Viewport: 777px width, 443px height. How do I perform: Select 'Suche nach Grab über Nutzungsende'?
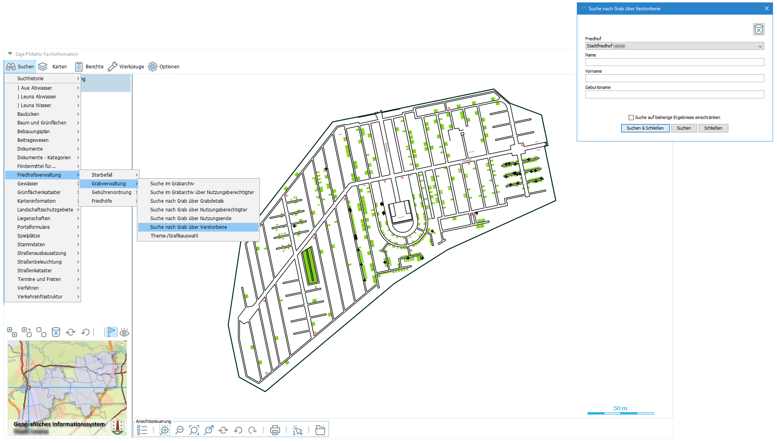pos(191,219)
